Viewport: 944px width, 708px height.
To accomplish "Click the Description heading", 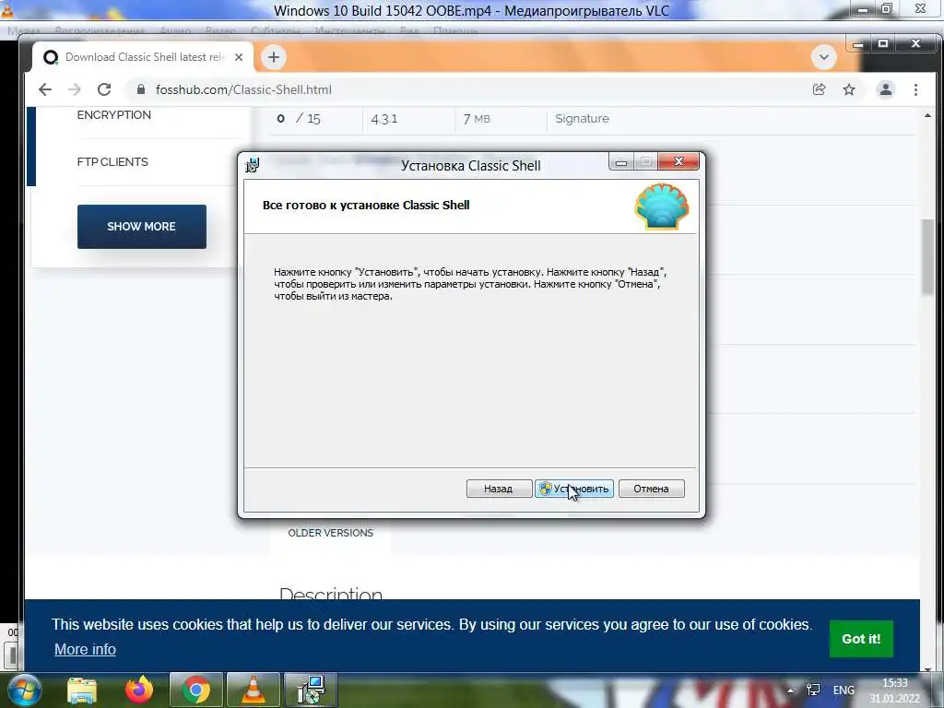I will pyautogui.click(x=331, y=594).
